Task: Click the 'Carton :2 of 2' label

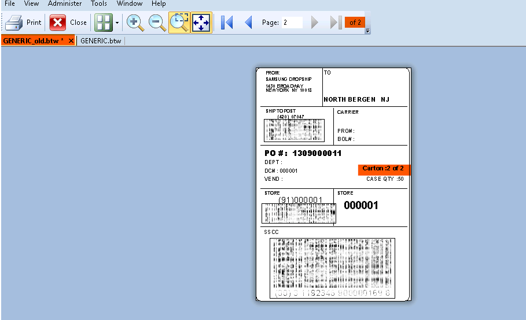Action: 383,168
